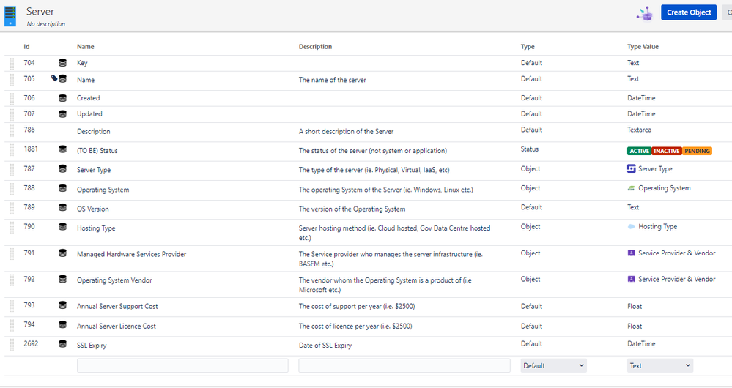Click the Textarea type value in Description row
Screen dimensions: 732x388
(639, 130)
